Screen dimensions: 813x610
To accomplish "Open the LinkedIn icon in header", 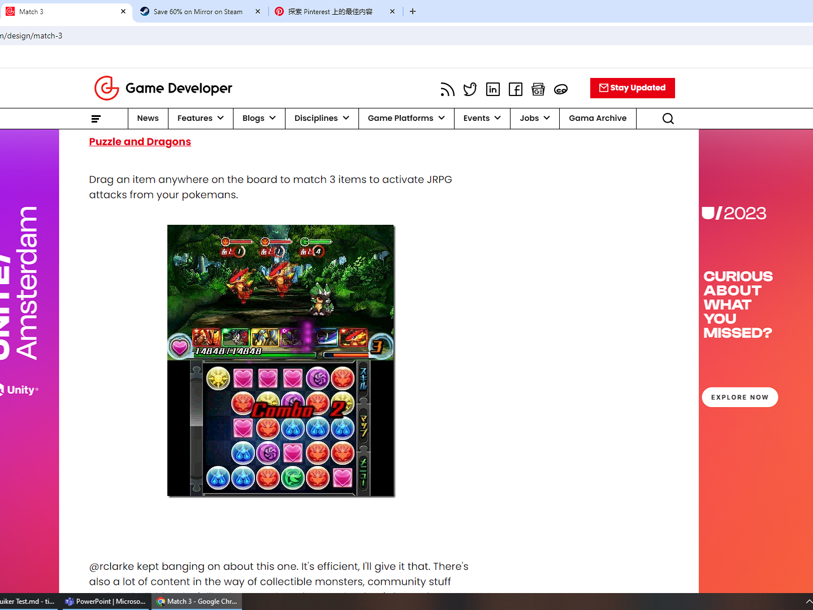I will tap(493, 89).
